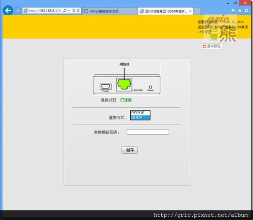253x220 pixels.
Task: Select DHCP in connection type list
Action: pos(140,117)
